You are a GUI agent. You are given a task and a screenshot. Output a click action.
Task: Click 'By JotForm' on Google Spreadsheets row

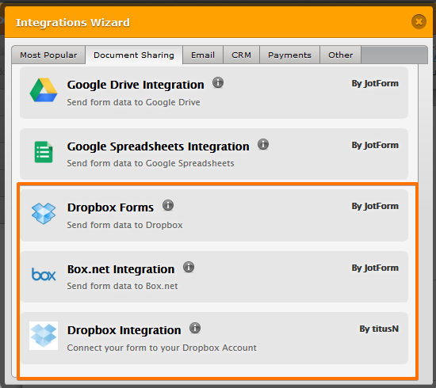[x=375, y=145]
